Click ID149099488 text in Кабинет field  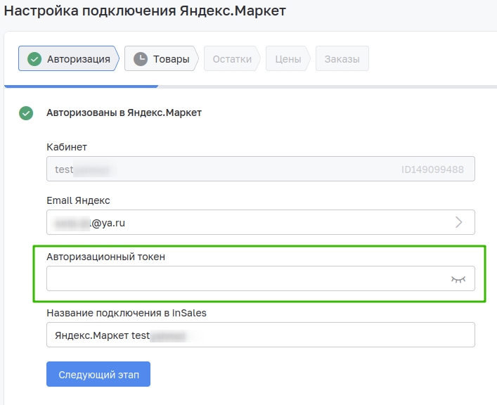click(x=432, y=169)
